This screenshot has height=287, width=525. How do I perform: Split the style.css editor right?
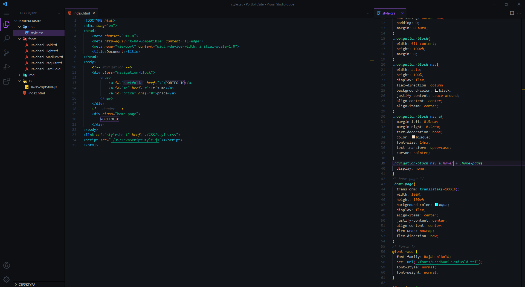(x=512, y=13)
